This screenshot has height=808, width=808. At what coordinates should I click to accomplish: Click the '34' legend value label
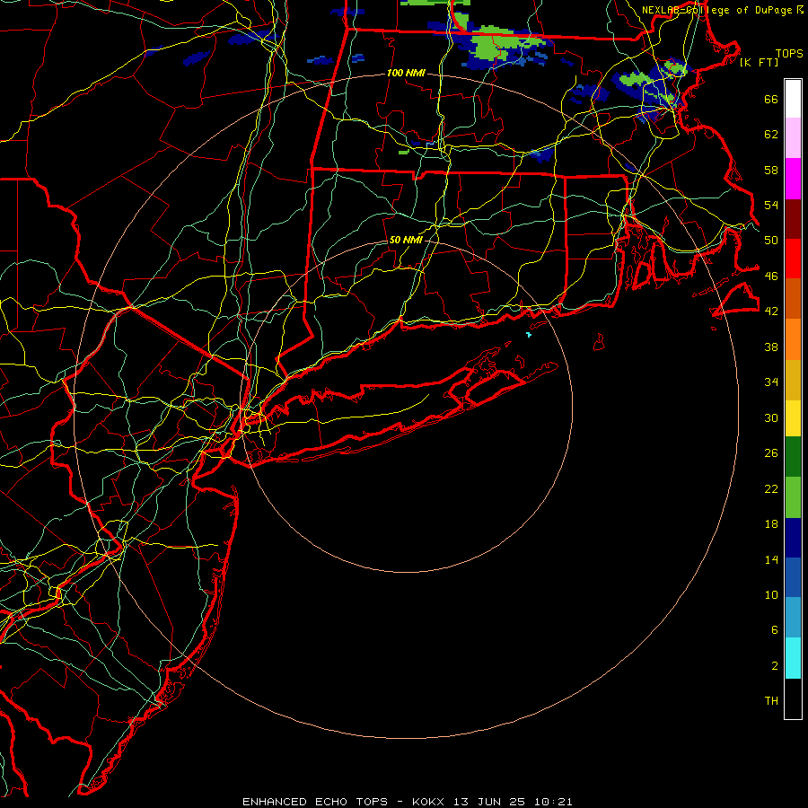(x=771, y=382)
